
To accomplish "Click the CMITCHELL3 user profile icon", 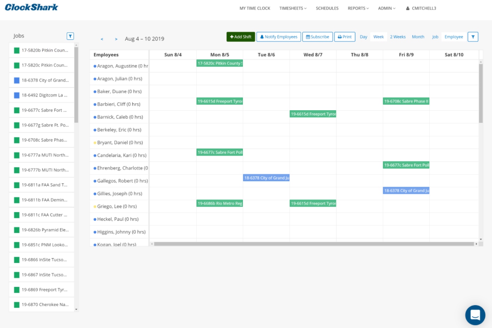I will [x=408, y=8].
